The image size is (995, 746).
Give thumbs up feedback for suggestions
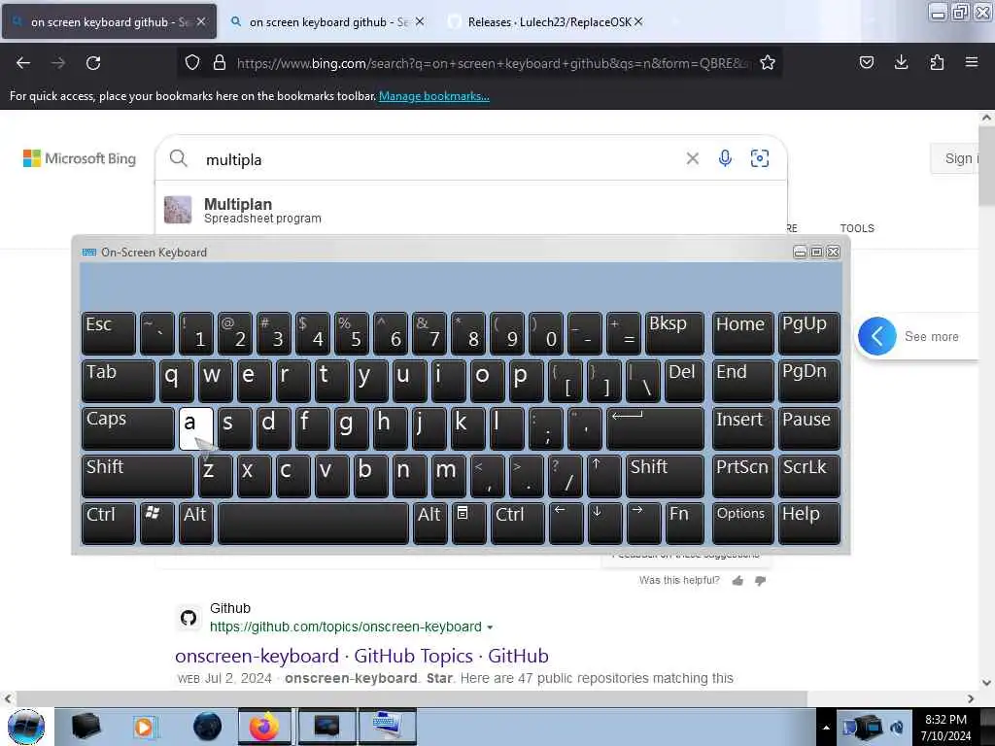click(x=738, y=581)
